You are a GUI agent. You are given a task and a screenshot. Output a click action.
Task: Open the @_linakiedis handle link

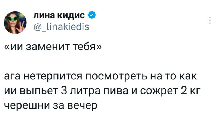pyautogui.click(x=61, y=27)
